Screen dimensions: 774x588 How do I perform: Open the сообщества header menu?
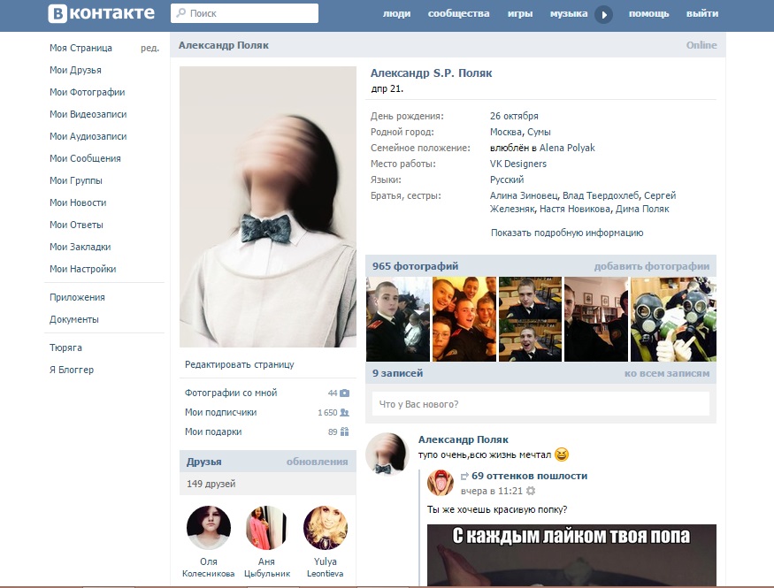(x=458, y=14)
